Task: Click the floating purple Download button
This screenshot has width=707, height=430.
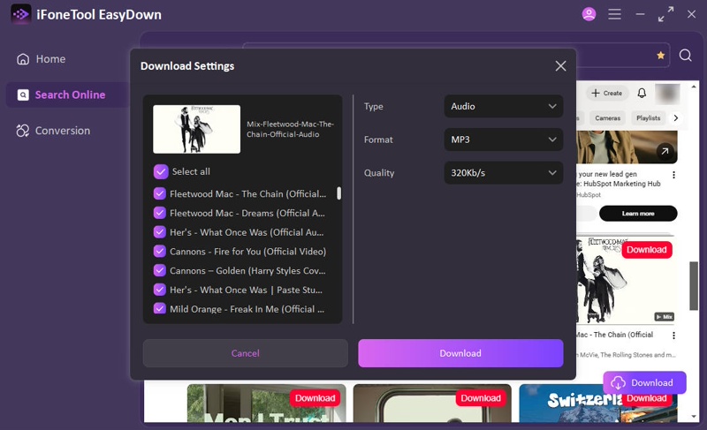Action: (644, 382)
